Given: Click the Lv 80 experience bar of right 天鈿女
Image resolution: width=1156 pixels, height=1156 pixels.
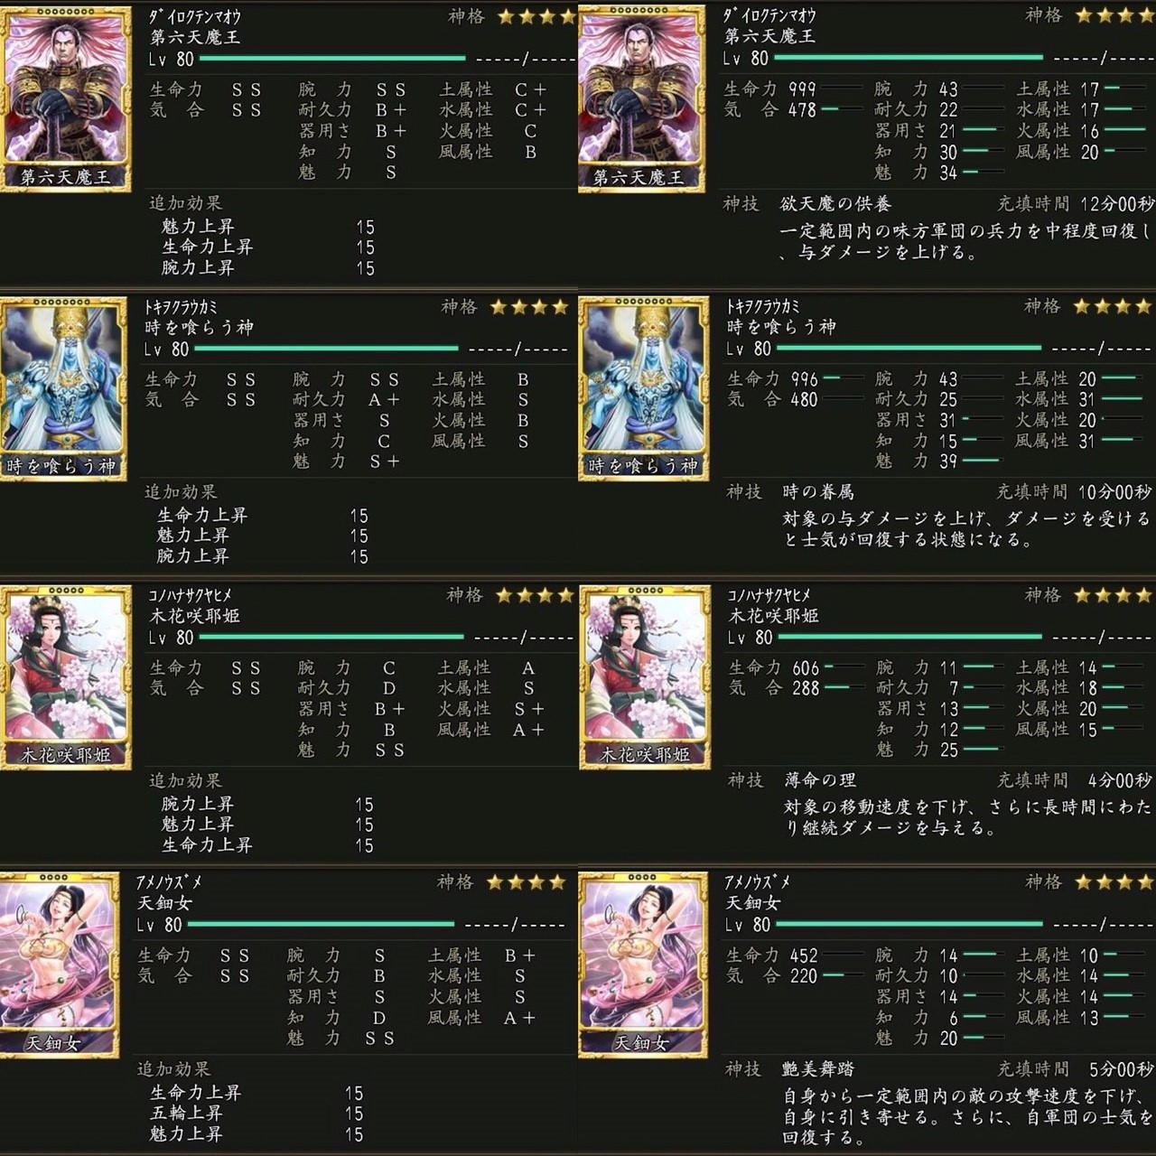Looking at the screenshot, I should click(x=909, y=924).
